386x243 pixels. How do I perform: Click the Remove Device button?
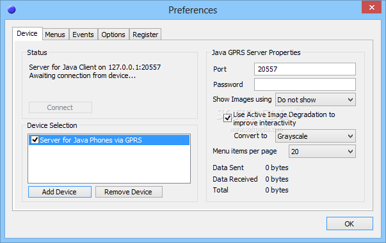pos(129,192)
